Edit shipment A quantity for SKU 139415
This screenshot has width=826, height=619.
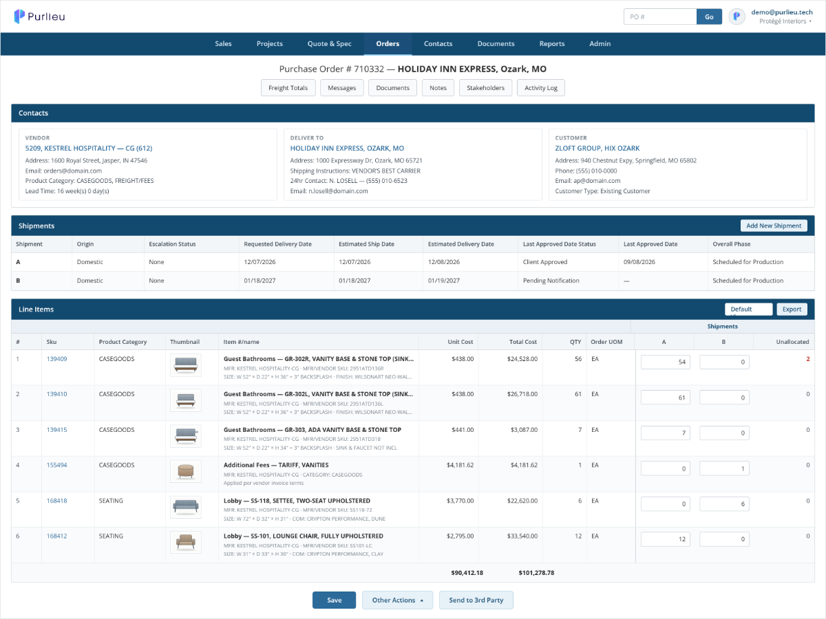pyautogui.click(x=666, y=433)
